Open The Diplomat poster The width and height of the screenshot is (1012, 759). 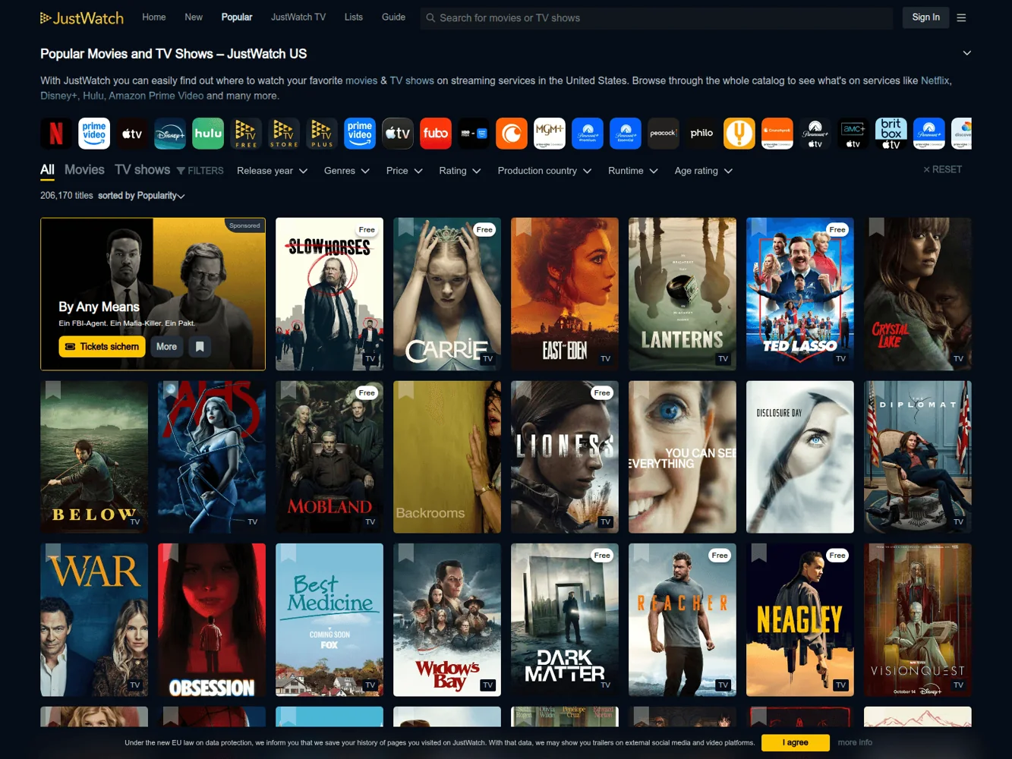point(918,457)
